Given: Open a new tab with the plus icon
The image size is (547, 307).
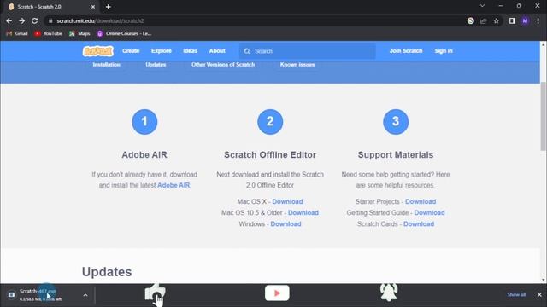Looking at the screenshot, I should [x=109, y=7].
